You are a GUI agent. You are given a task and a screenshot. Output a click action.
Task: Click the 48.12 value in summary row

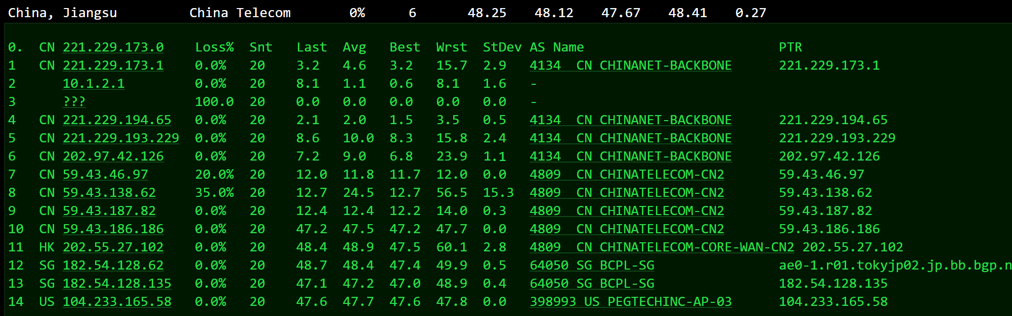point(554,13)
